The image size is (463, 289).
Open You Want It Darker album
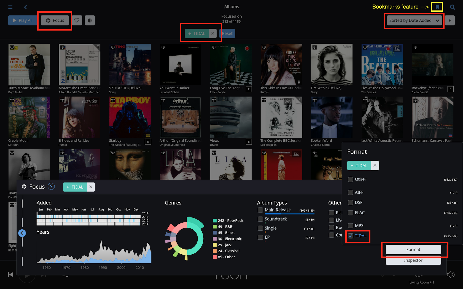181,65
